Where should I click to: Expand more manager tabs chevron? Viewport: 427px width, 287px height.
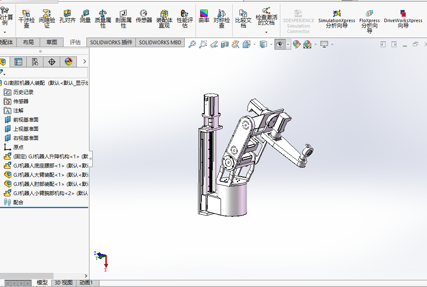pyautogui.click(x=85, y=62)
